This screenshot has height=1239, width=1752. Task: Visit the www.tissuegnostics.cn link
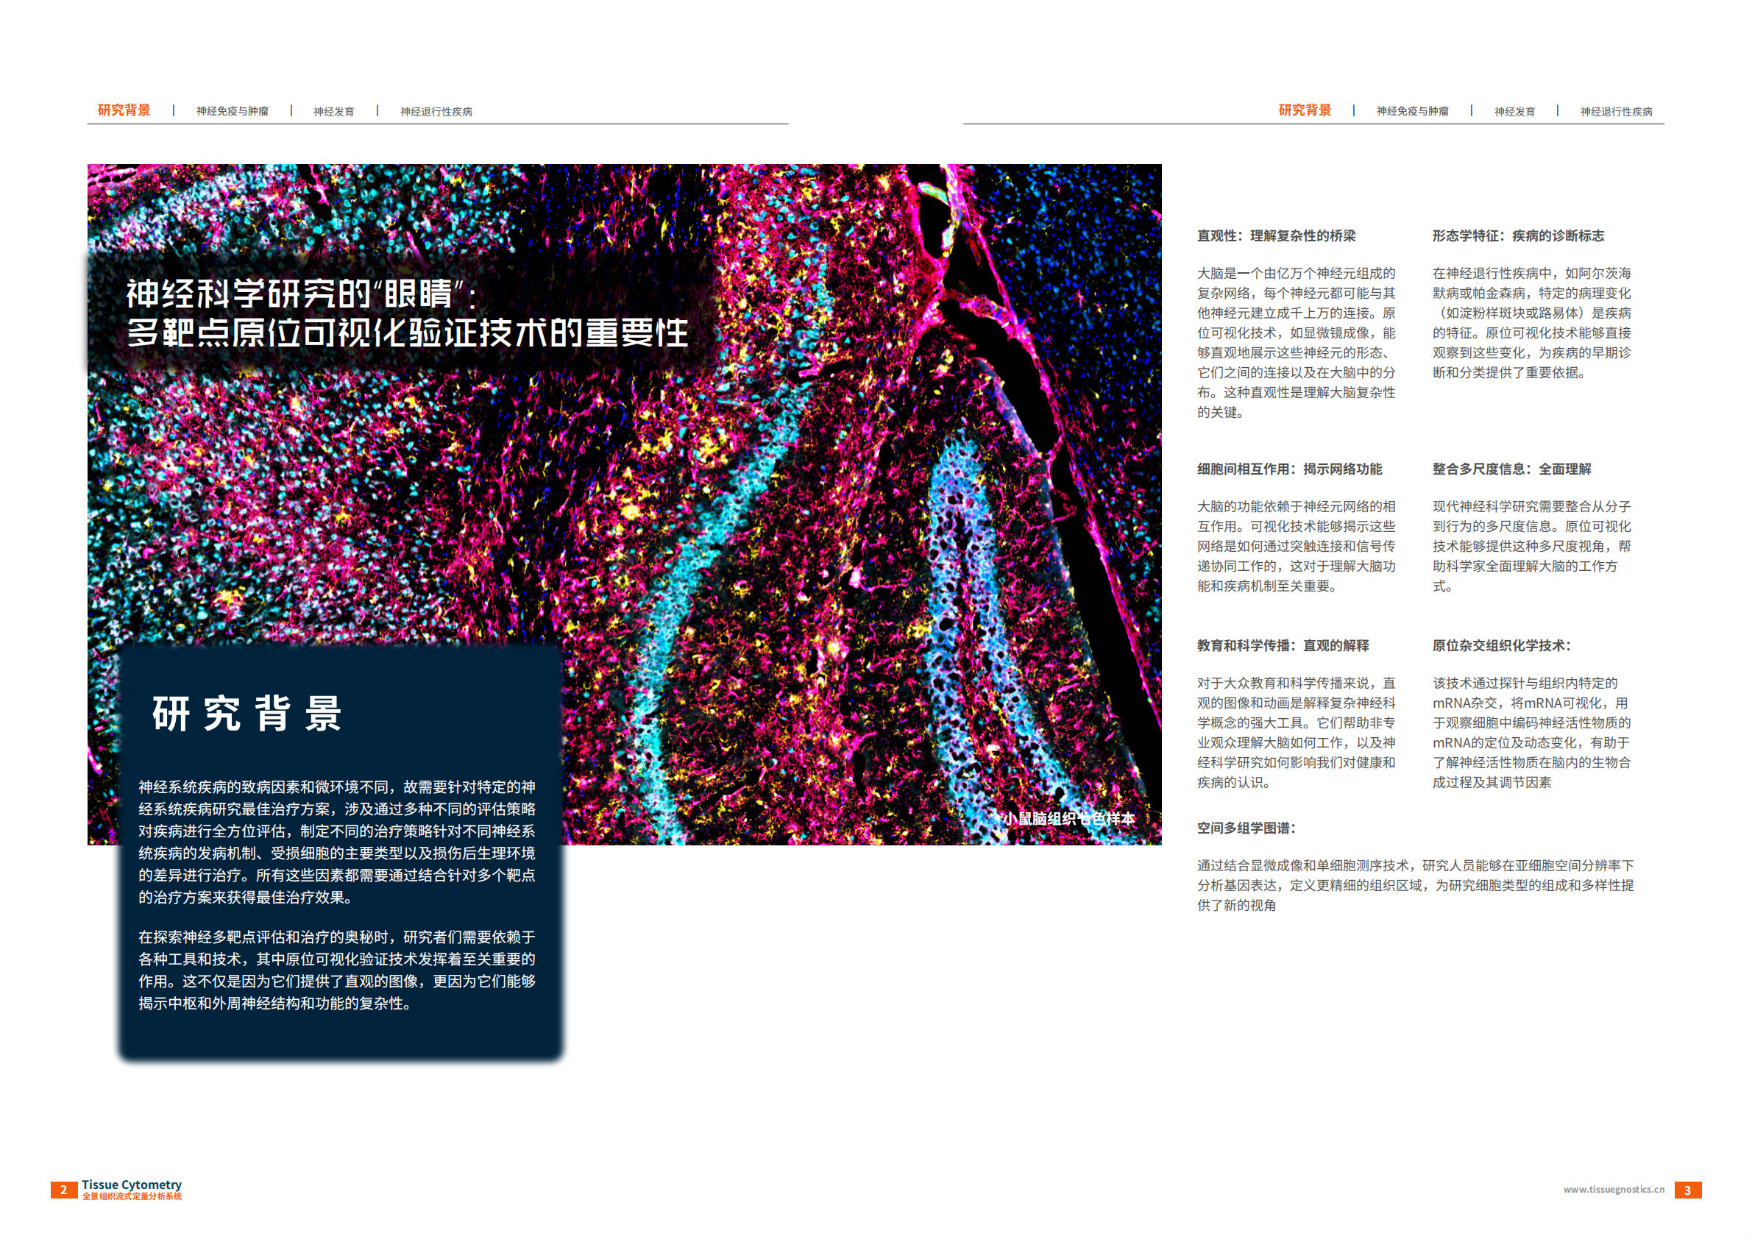coord(1613,1190)
